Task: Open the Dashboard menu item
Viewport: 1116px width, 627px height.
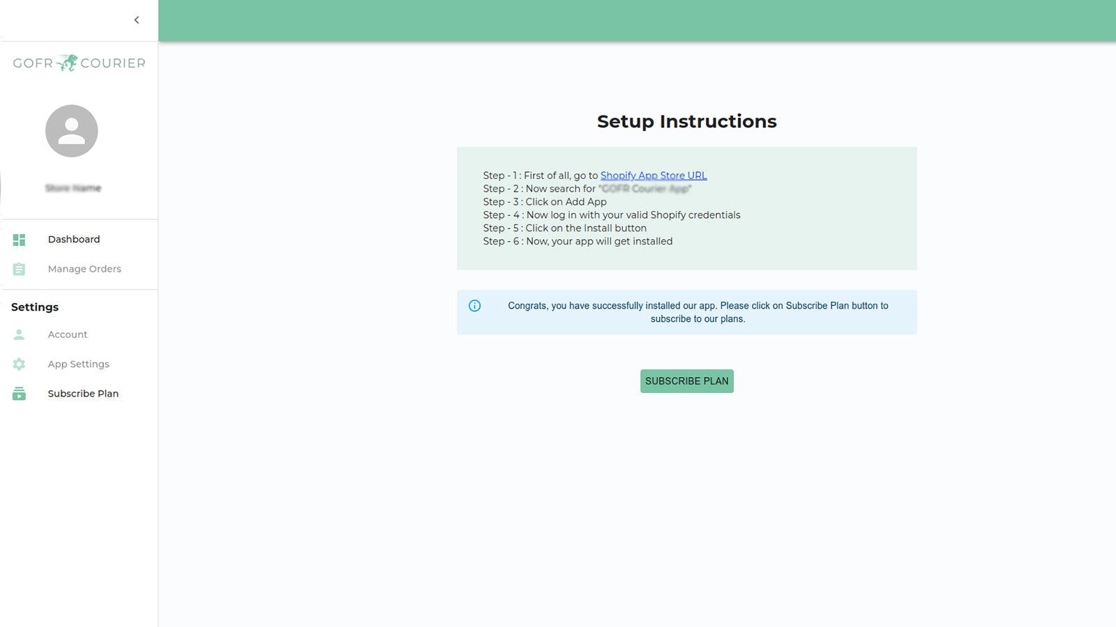Action: tap(74, 240)
